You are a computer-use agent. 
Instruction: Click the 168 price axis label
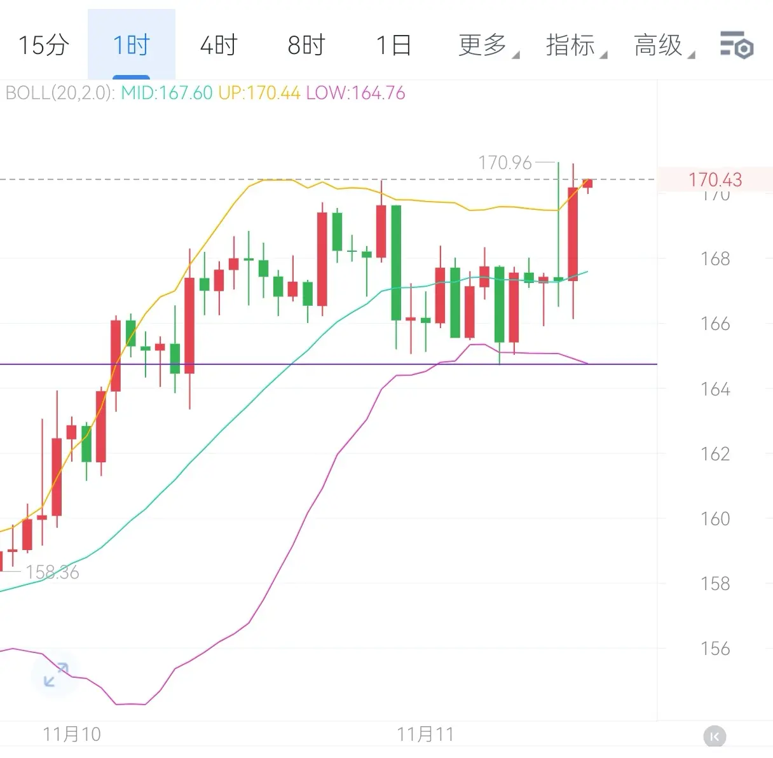coord(715,259)
